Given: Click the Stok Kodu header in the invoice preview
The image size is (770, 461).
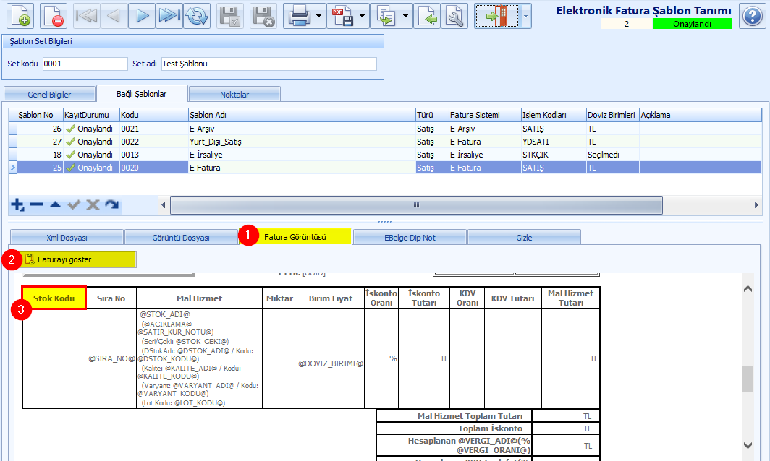Looking at the screenshot, I should click(54, 298).
